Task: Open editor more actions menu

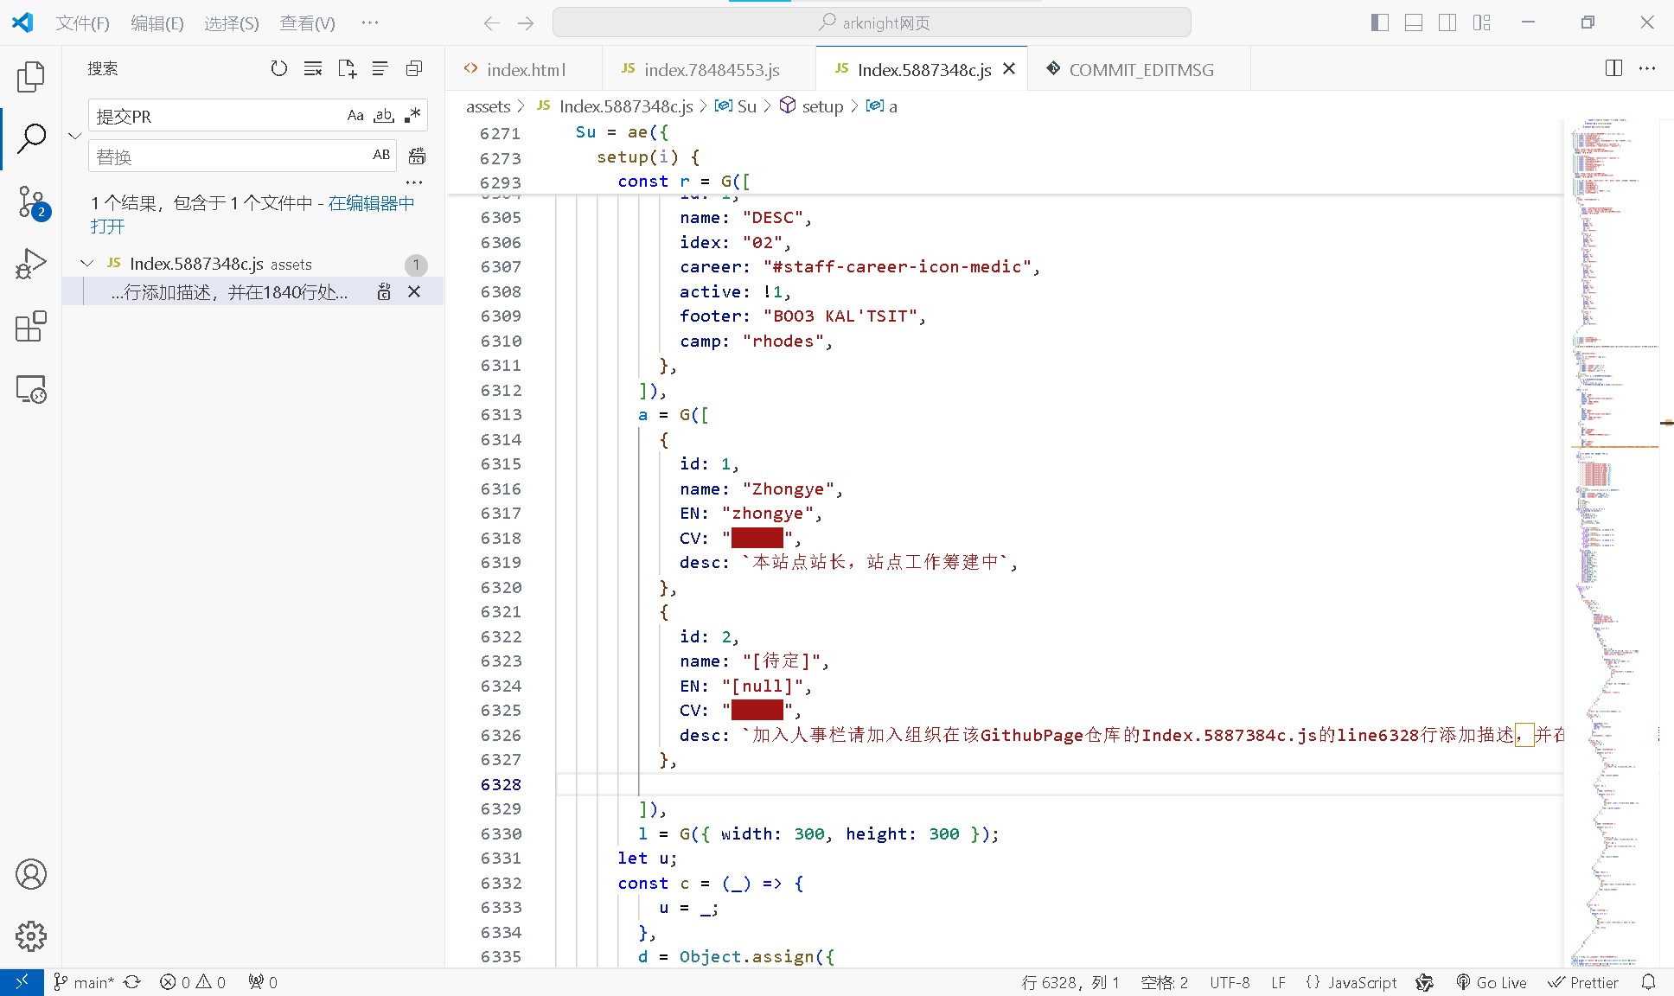Action: [x=1647, y=68]
